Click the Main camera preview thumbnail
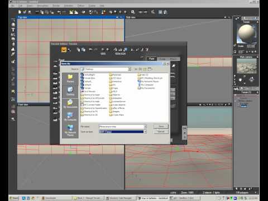268x201 pixels. click(x=247, y=66)
